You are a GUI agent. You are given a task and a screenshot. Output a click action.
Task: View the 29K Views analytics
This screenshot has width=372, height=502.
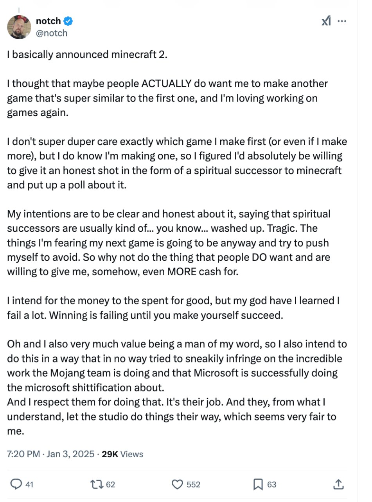point(122,454)
